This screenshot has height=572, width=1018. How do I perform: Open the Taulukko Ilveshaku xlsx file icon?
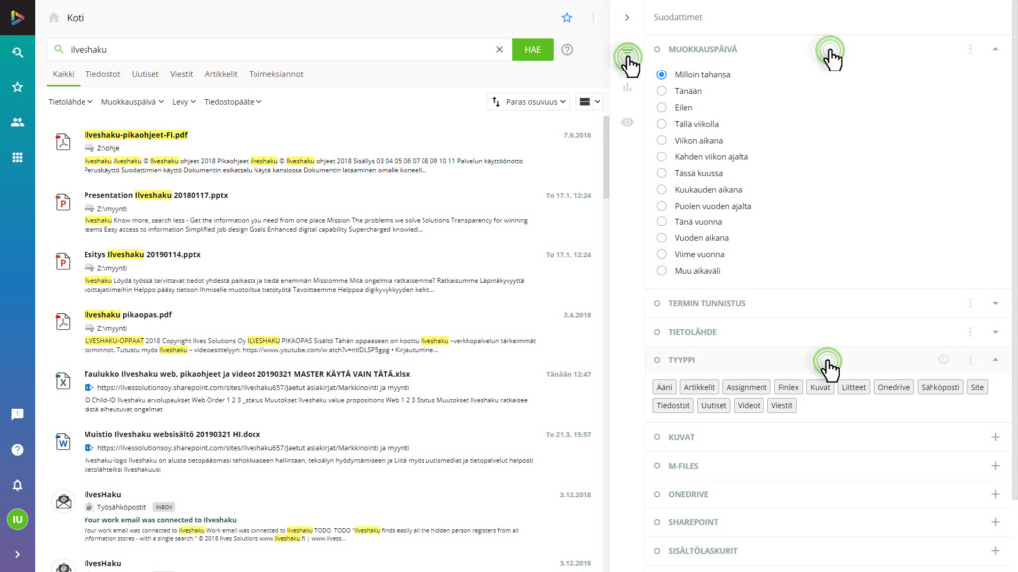[63, 380]
